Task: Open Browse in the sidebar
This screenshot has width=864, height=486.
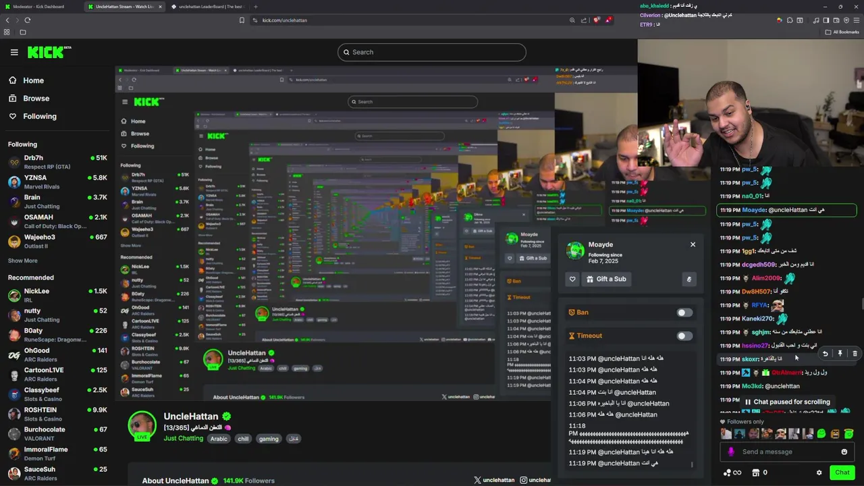Action: coord(36,98)
